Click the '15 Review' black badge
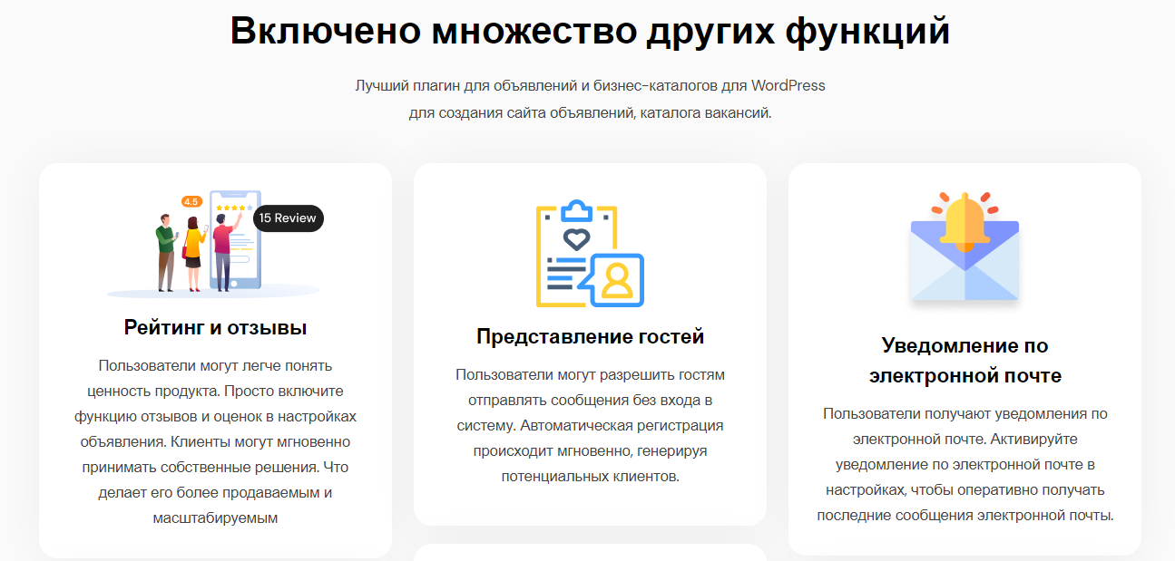Viewport: 1175px width, 561px height. point(288,218)
